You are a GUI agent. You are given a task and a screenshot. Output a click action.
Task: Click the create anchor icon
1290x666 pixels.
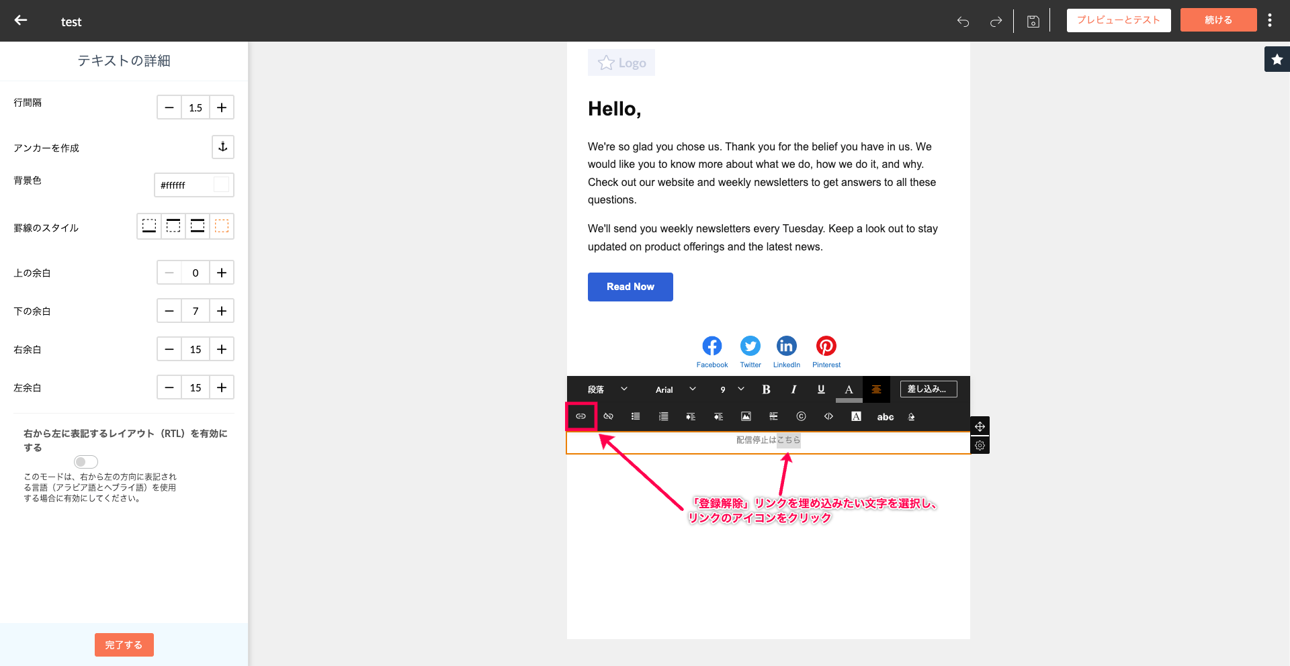point(223,147)
